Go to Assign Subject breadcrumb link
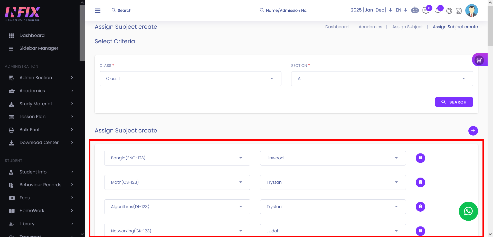This screenshot has width=493, height=237. coord(407,27)
